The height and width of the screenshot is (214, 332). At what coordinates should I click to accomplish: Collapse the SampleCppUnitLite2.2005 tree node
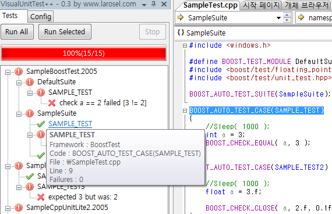coord(8,208)
